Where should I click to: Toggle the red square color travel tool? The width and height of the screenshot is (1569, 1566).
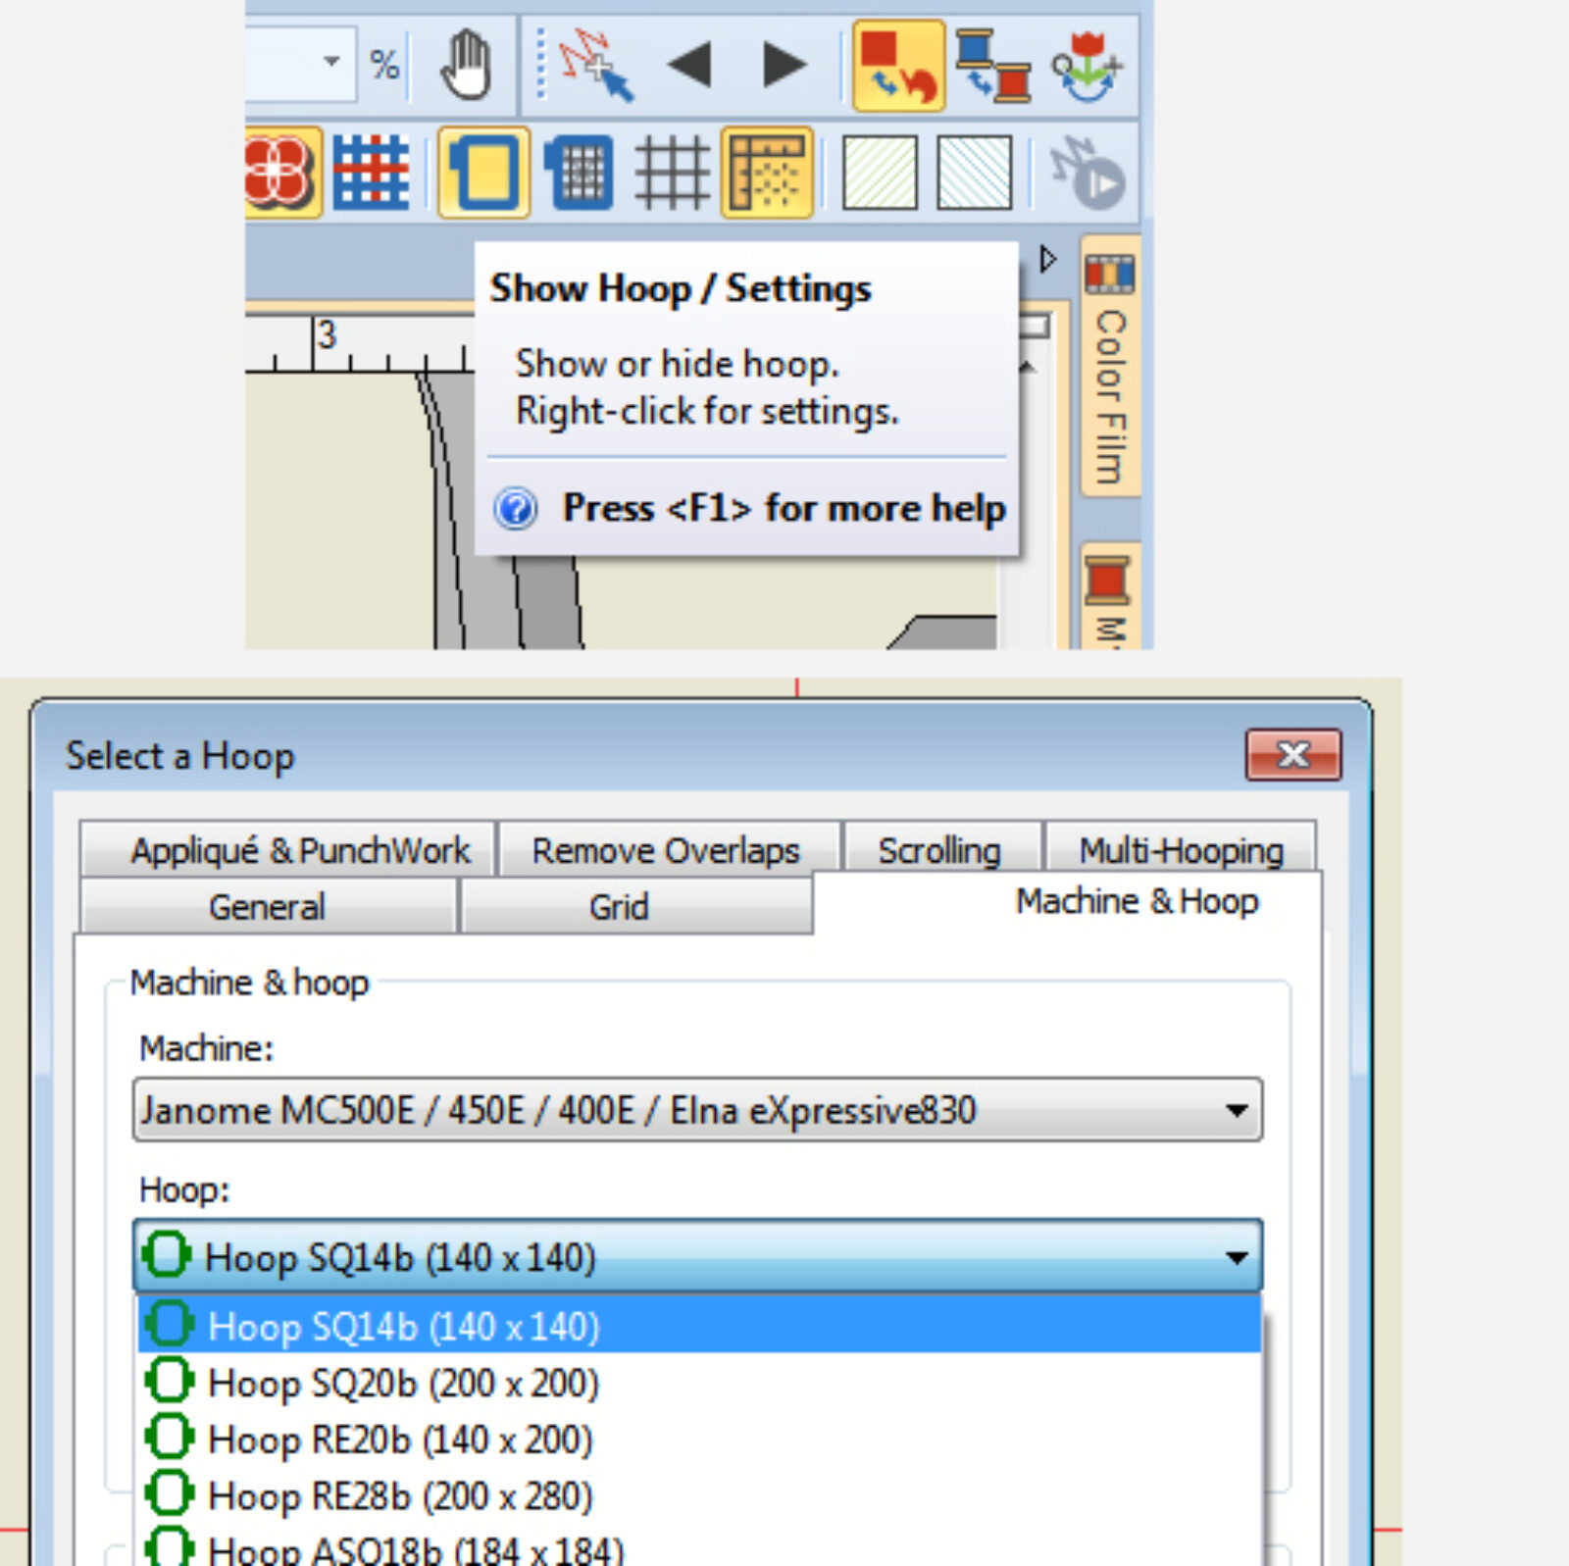coord(898,66)
